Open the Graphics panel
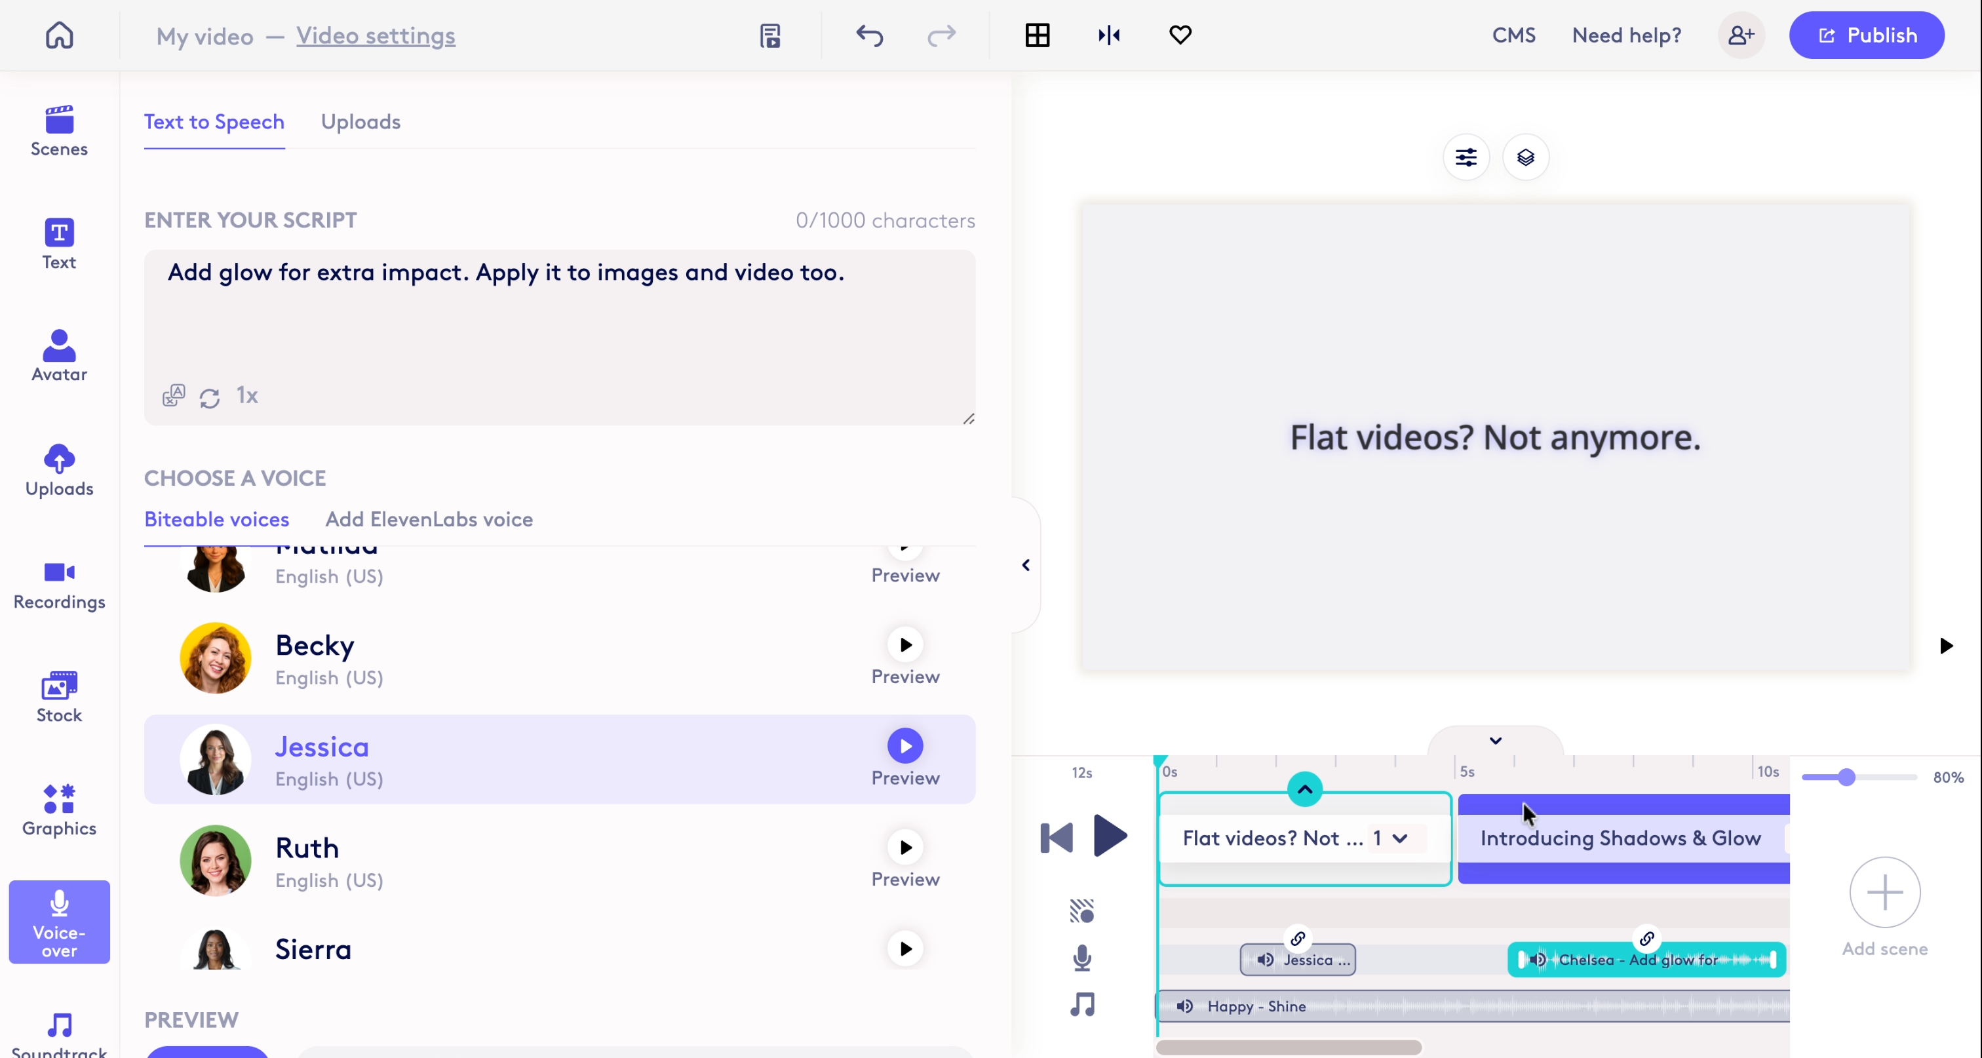 click(59, 810)
